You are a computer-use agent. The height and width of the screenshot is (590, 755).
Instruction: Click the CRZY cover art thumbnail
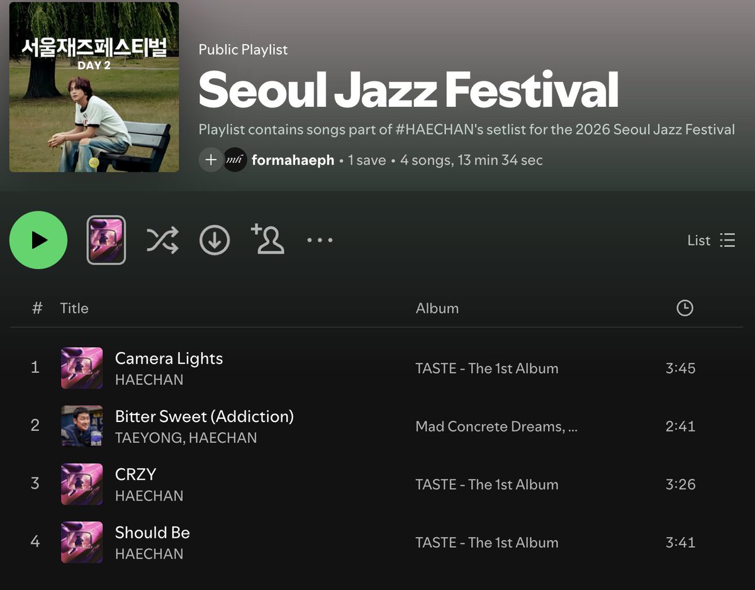[x=82, y=484]
